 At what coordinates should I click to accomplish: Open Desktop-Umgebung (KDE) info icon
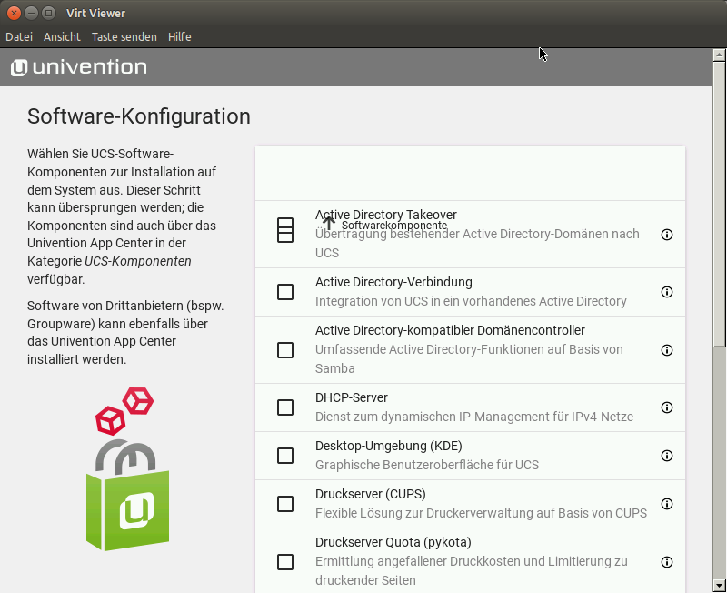coord(667,456)
